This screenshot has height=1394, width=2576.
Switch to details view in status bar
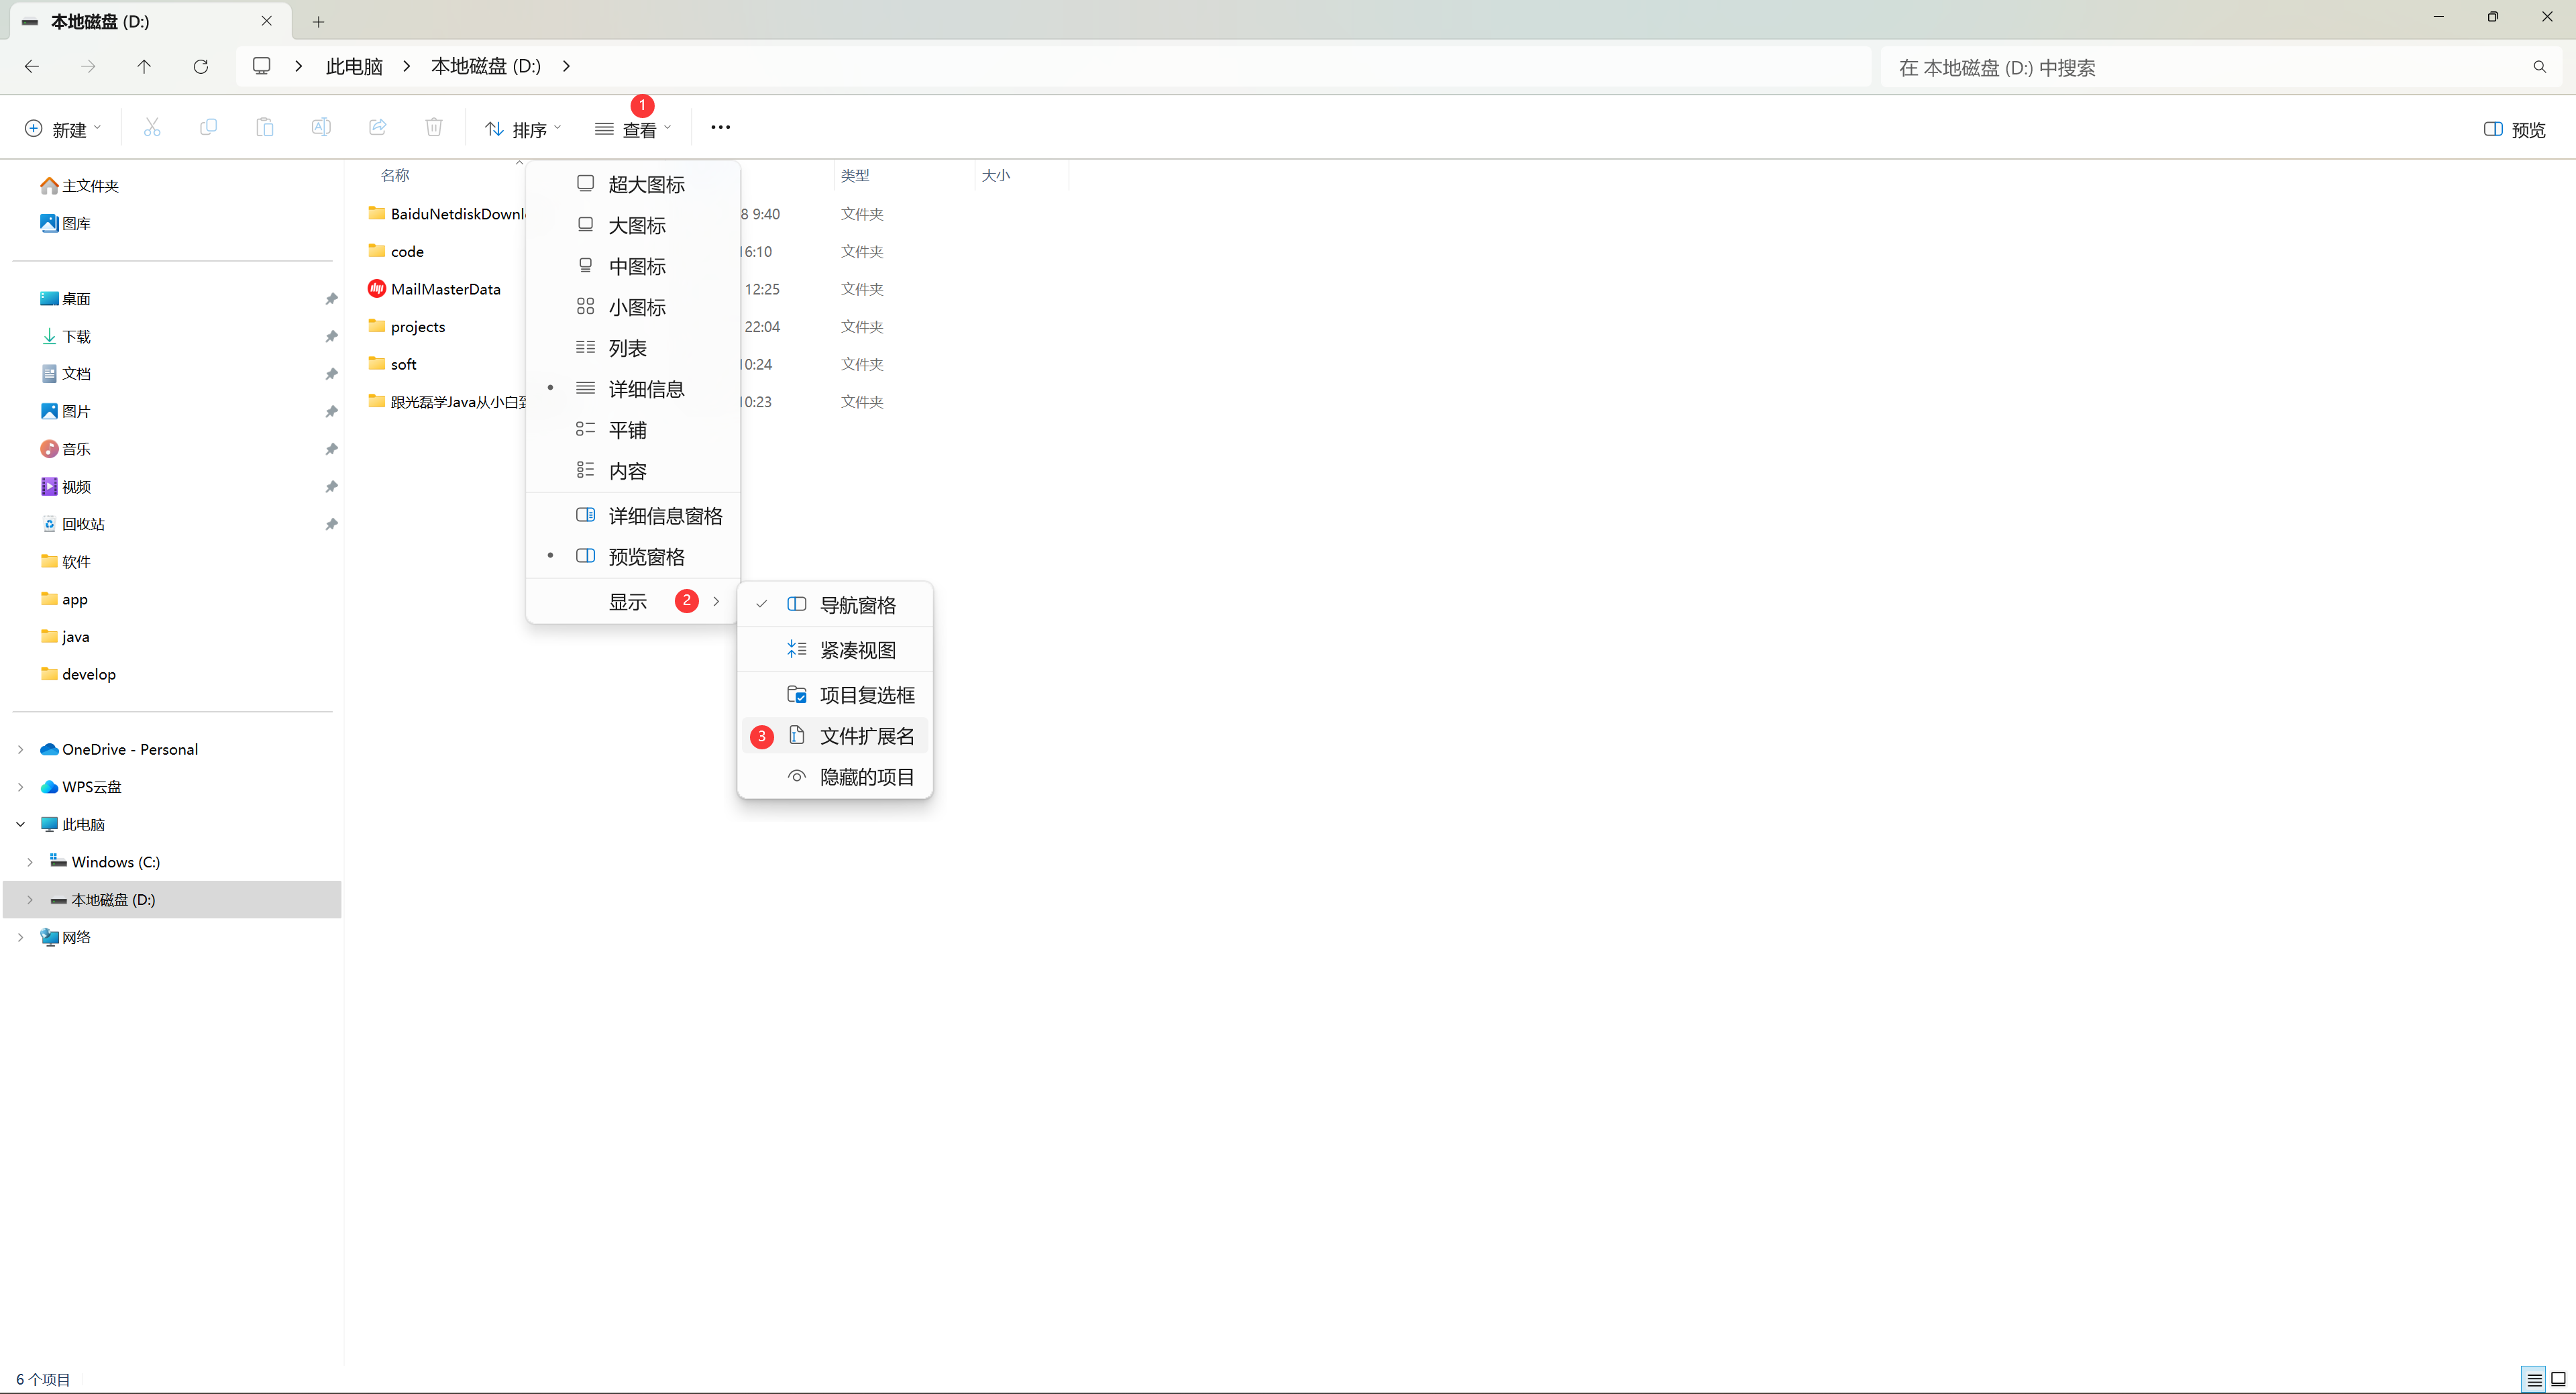click(x=2534, y=1380)
